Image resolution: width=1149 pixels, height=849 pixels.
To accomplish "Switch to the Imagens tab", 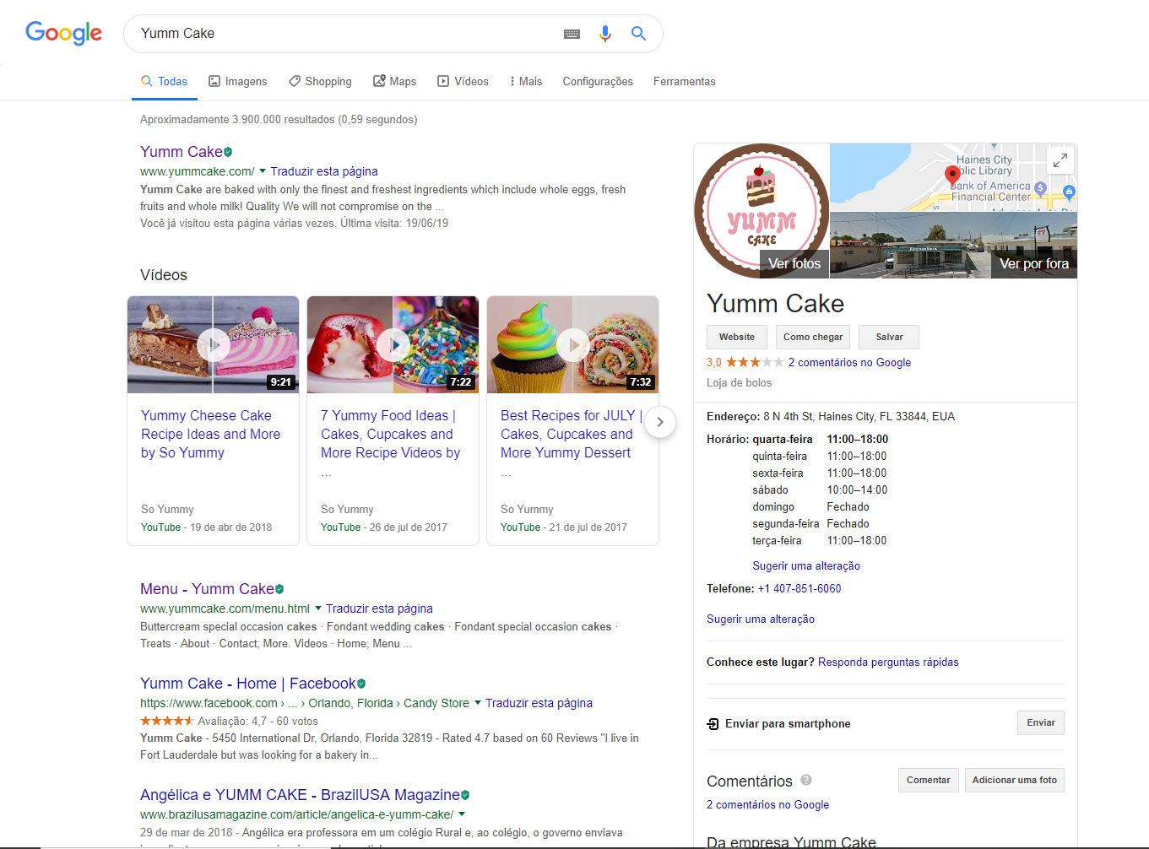I will [238, 81].
